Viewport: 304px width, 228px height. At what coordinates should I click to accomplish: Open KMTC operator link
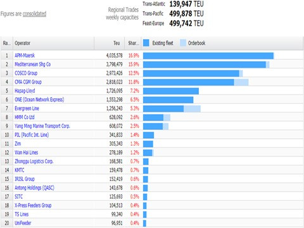(x=20, y=170)
